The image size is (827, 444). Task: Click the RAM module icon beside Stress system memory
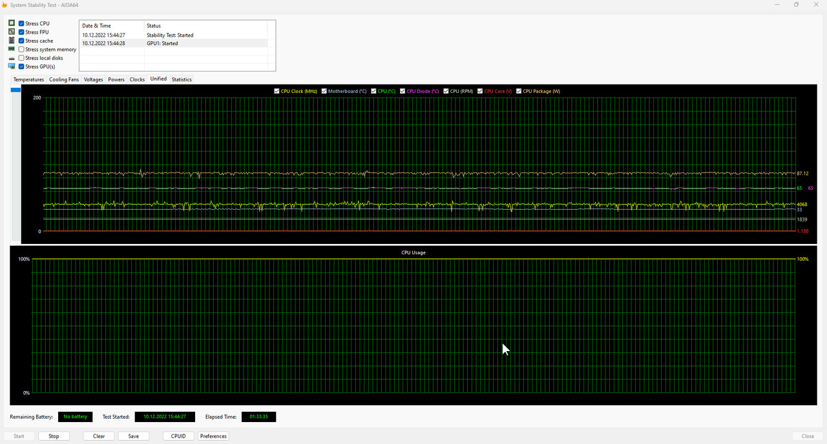pyautogui.click(x=12, y=49)
